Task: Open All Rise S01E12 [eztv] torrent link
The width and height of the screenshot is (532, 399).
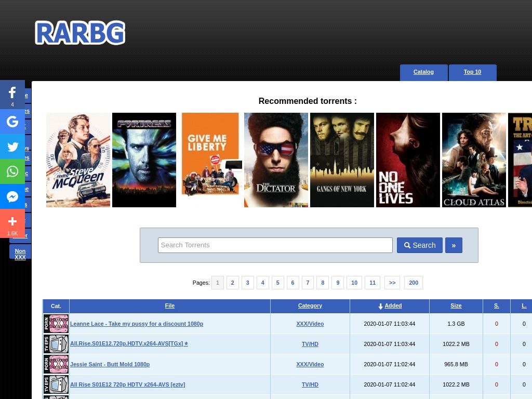Action: point(128,384)
